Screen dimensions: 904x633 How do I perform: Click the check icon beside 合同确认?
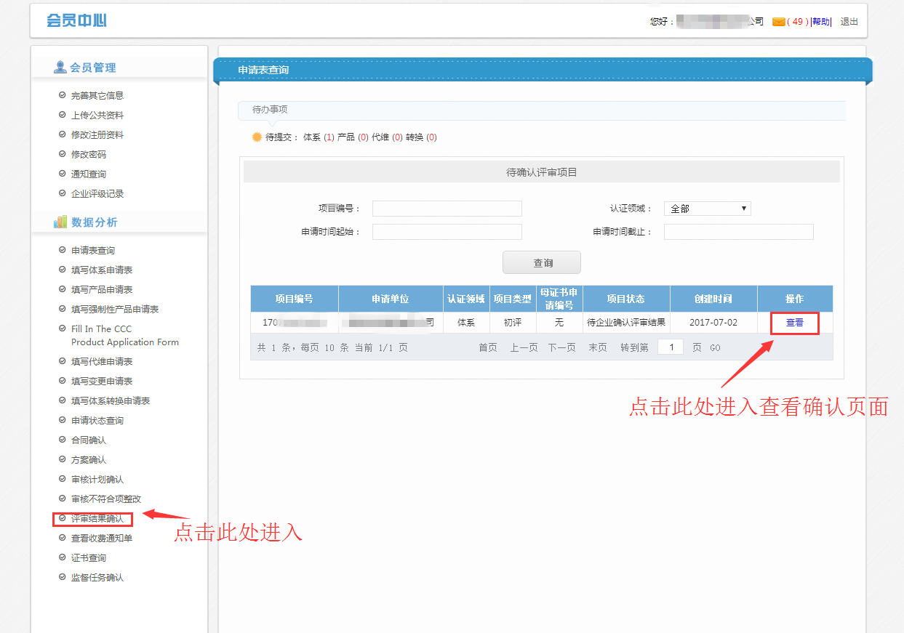62,440
